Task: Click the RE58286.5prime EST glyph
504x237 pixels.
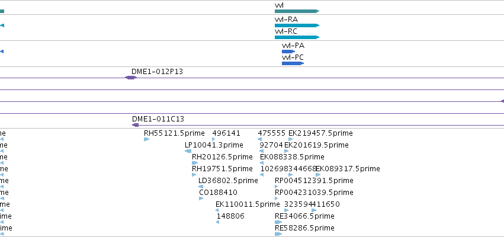Action: [278, 234]
